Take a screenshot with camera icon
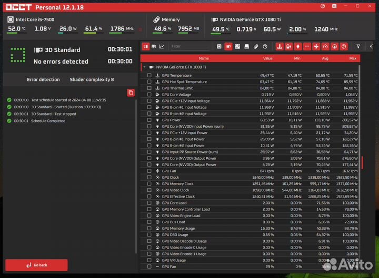Viewport: 379px width, 278px height. (334, 7)
